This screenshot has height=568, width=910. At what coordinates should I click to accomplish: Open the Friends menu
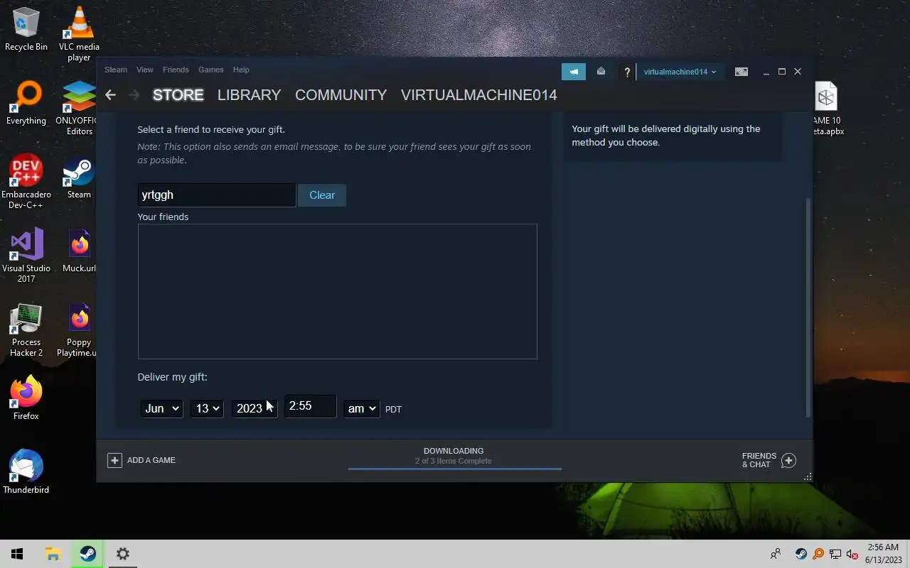[176, 70]
